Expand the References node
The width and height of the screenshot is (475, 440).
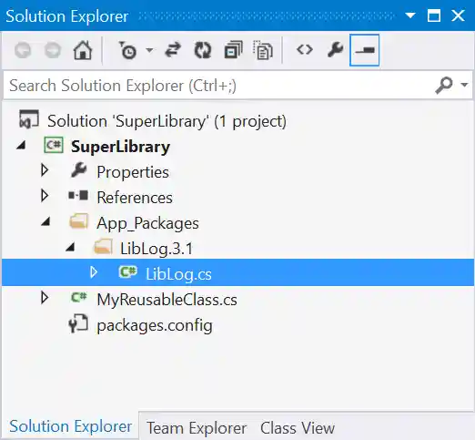point(45,196)
